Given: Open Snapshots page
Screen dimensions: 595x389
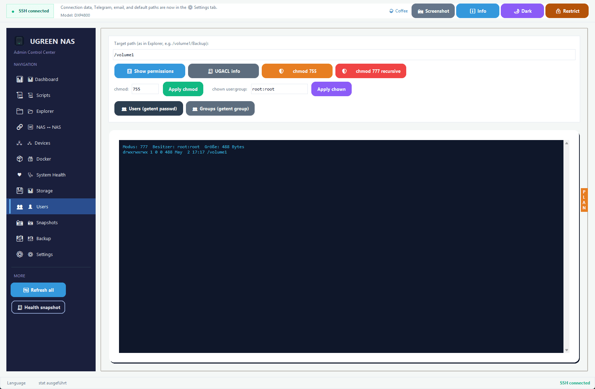Looking at the screenshot, I should [x=51, y=222].
